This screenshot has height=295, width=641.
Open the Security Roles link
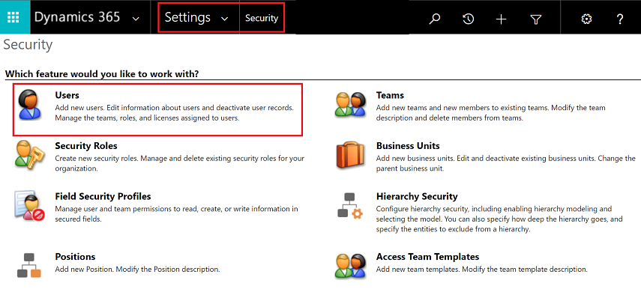[86, 146]
